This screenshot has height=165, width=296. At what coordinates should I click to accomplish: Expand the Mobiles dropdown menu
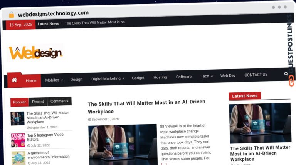coord(54,80)
